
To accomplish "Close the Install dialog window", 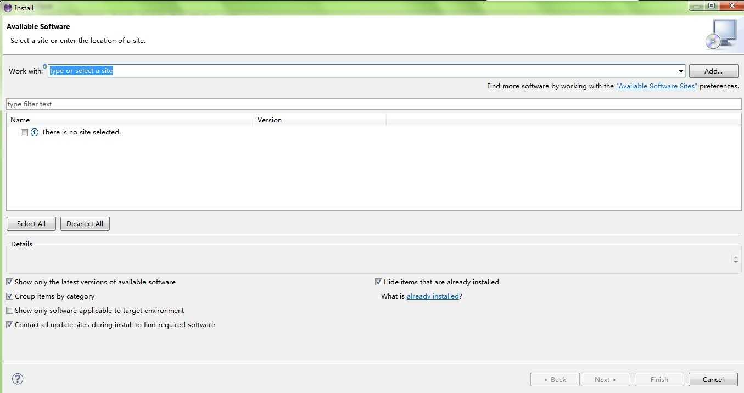I will [731, 5].
